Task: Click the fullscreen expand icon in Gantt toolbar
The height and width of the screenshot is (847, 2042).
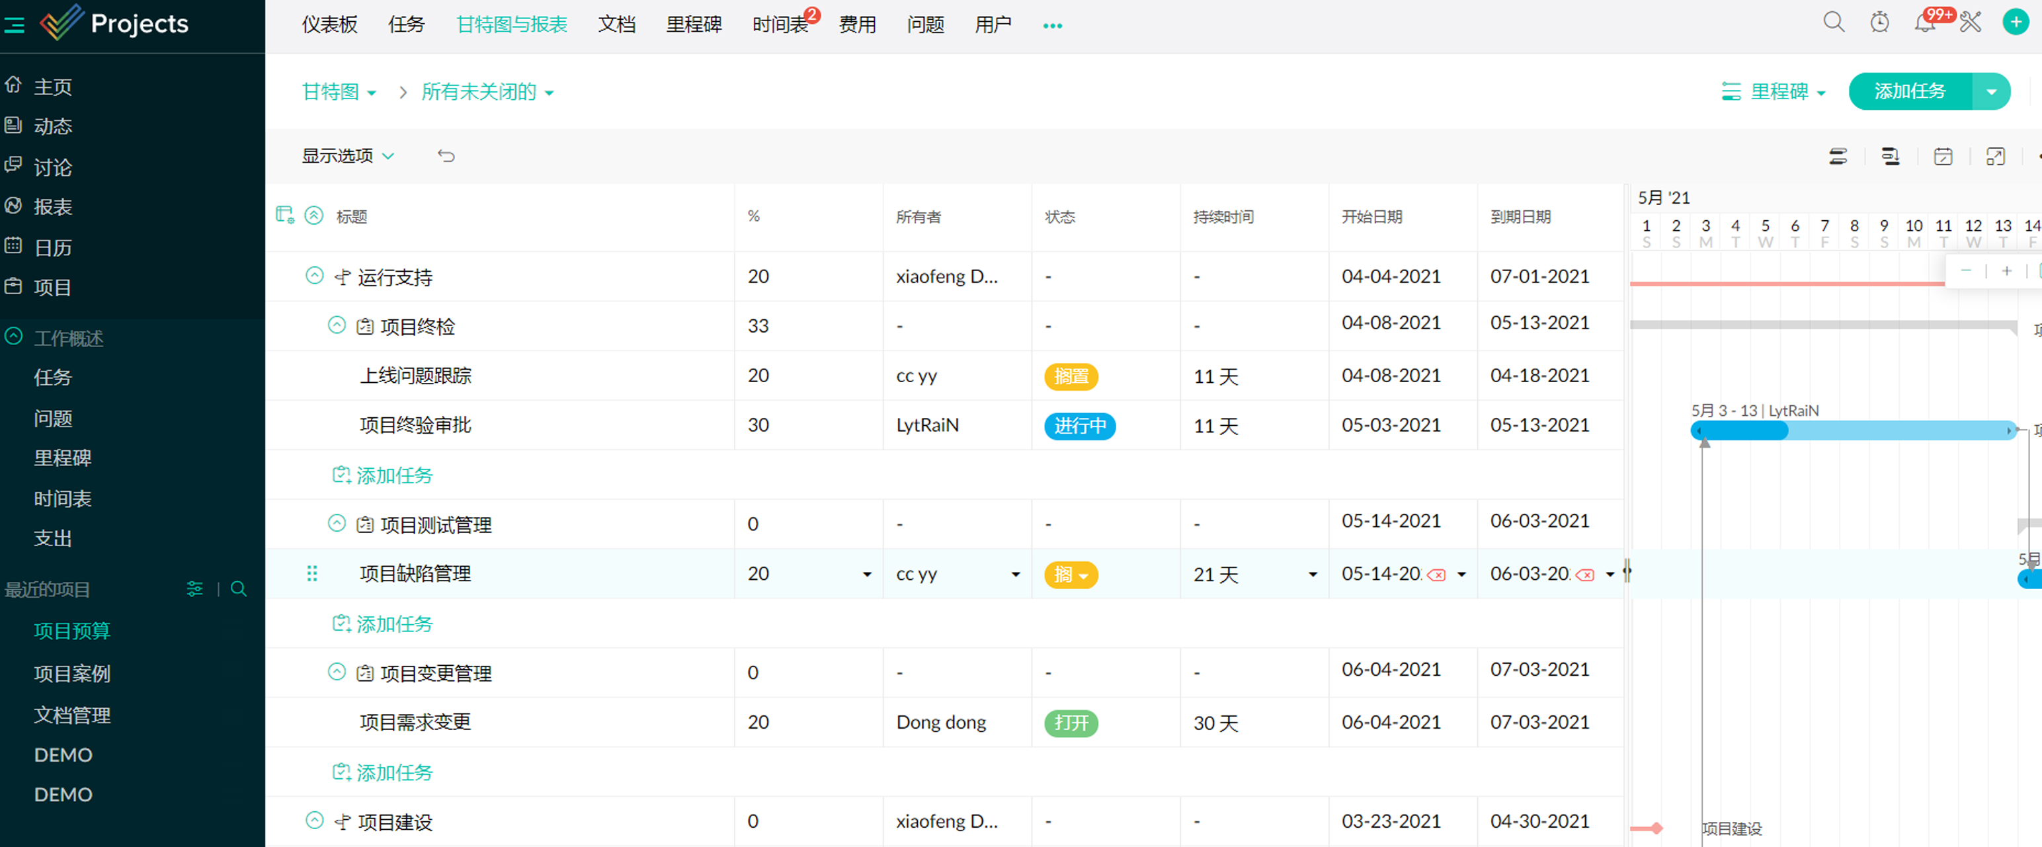Action: [x=1995, y=157]
